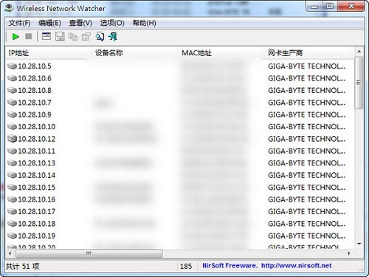Select the device icon for 10.28.10.16
Image resolution: width=369 pixels, height=277 pixels.
(12, 199)
